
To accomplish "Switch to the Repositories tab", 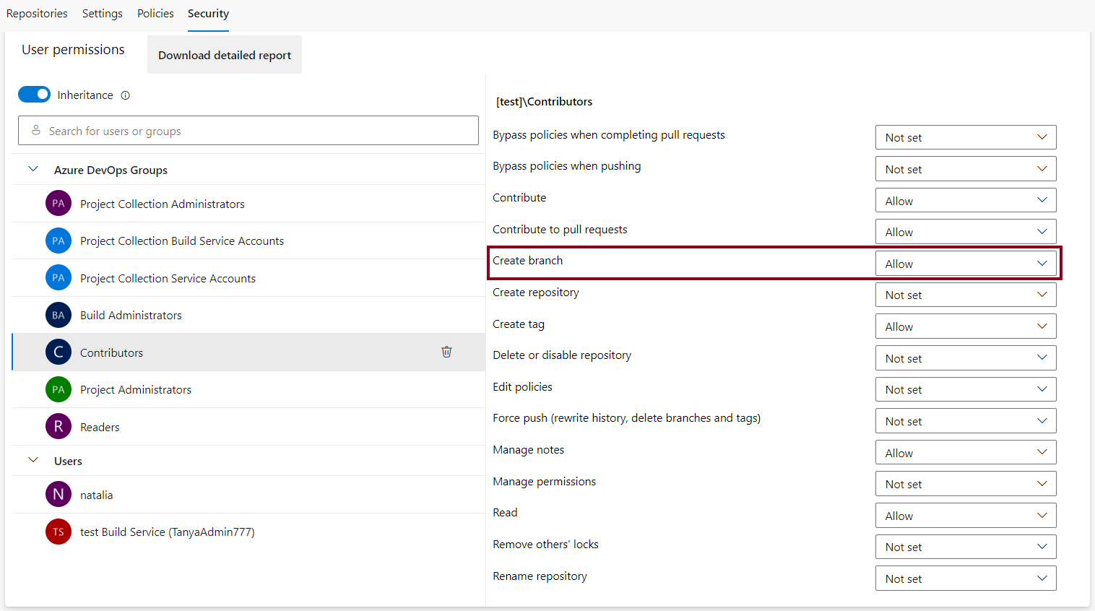I will click(x=37, y=14).
